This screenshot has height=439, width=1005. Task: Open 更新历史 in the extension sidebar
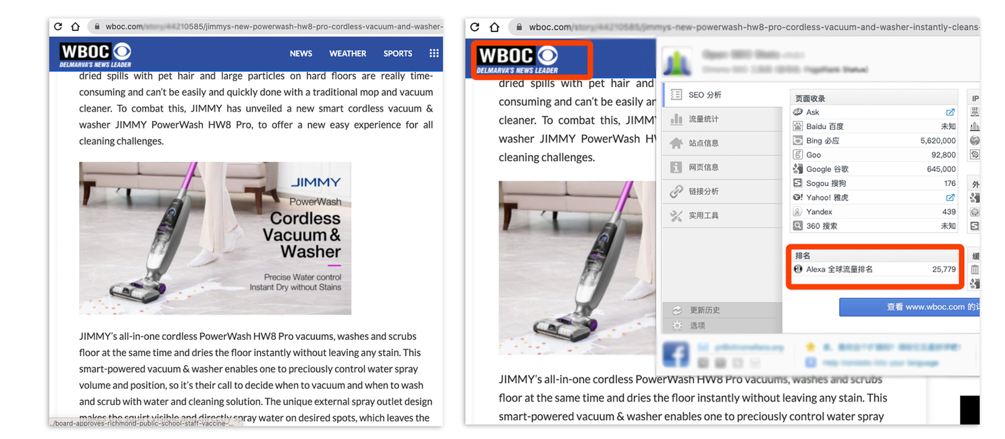[722, 310]
